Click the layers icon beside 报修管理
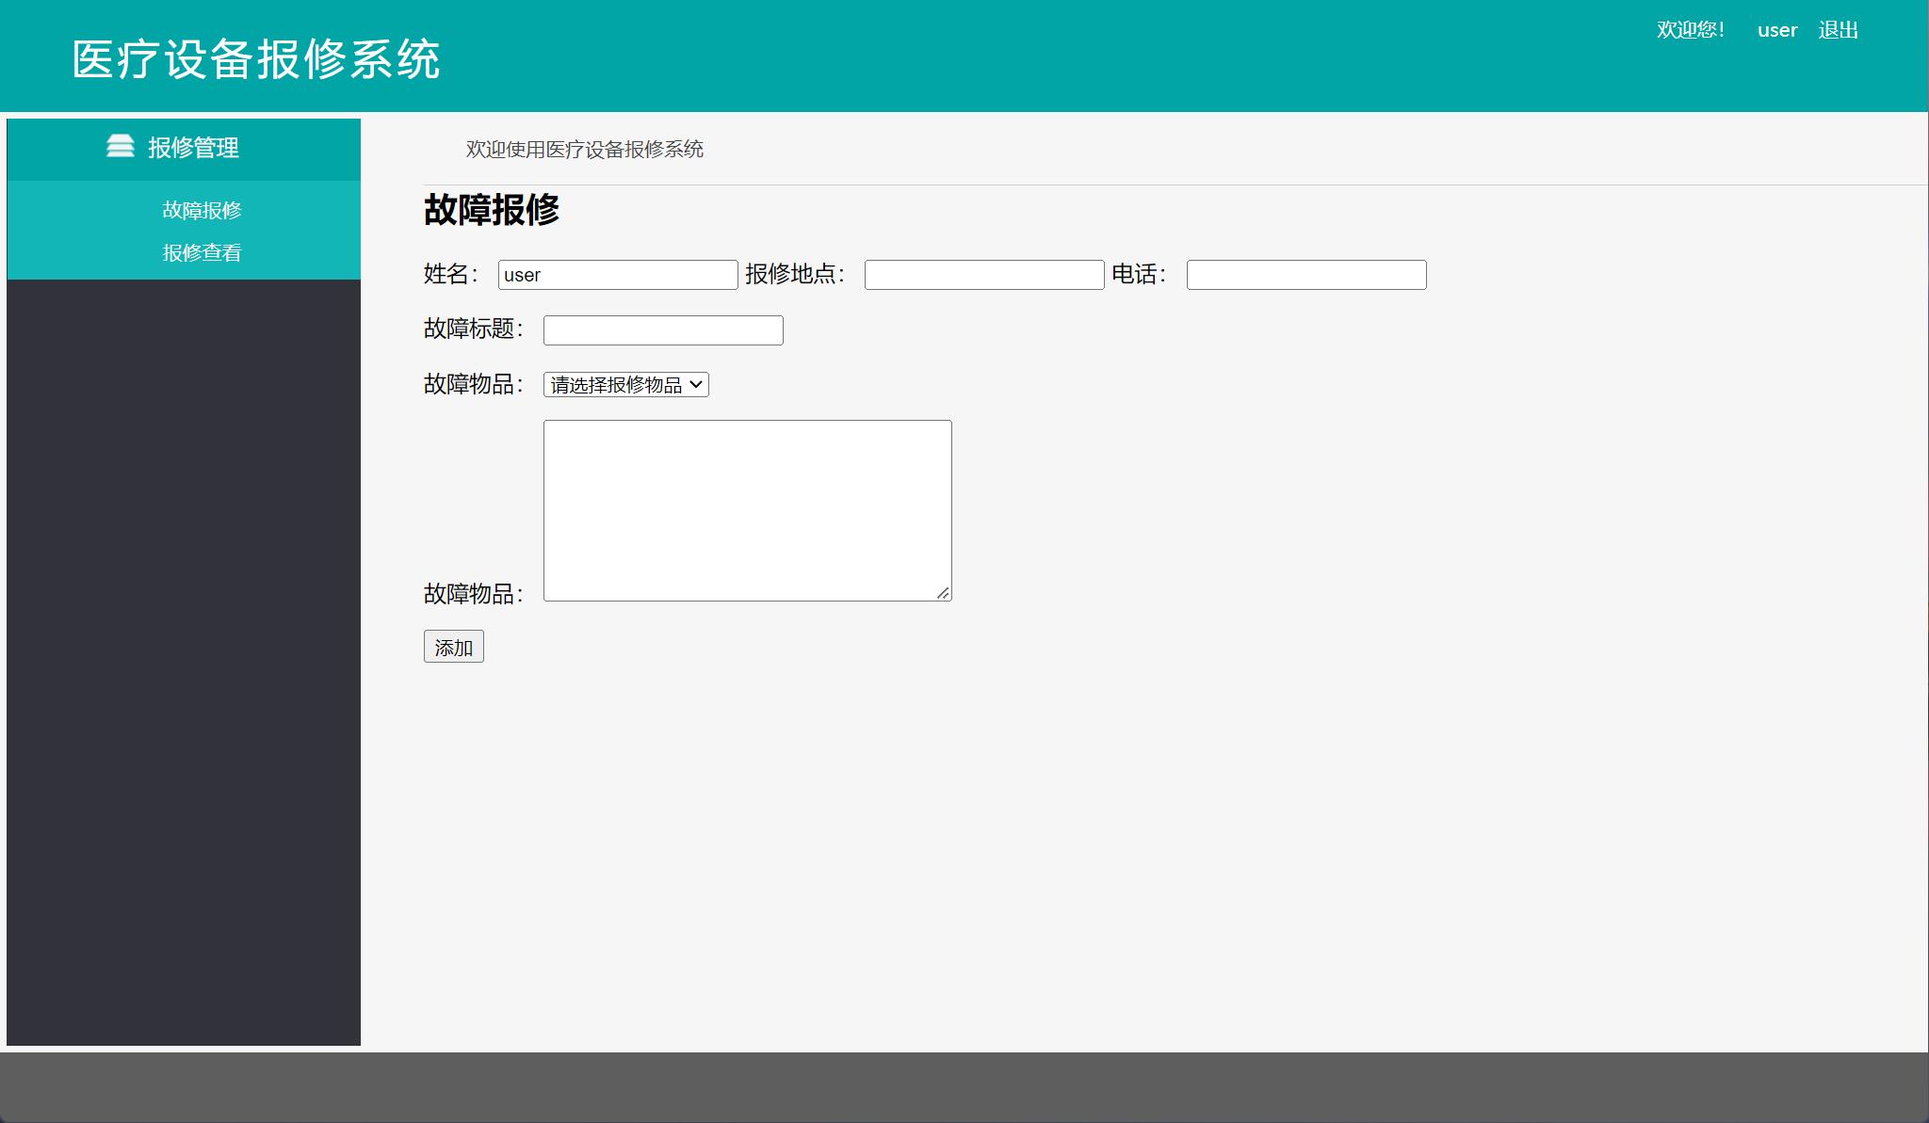Viewport: 1929px width, 1123px height. pos(122,147)
